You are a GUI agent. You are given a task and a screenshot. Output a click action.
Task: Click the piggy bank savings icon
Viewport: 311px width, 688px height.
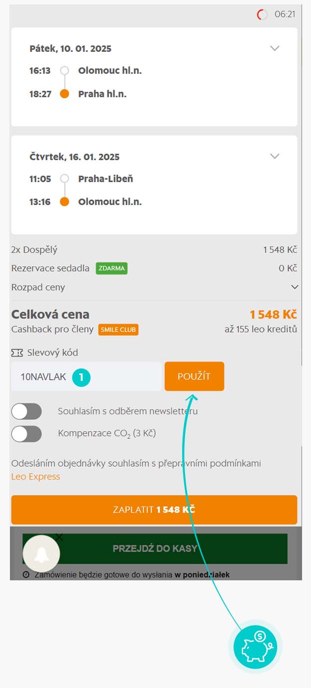point(255,647)
